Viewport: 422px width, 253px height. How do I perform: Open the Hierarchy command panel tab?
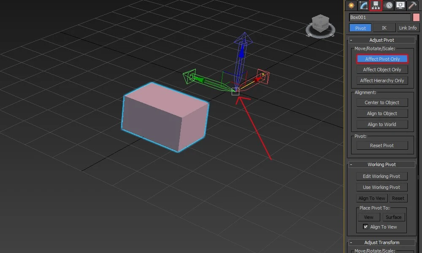coord(376,5)
